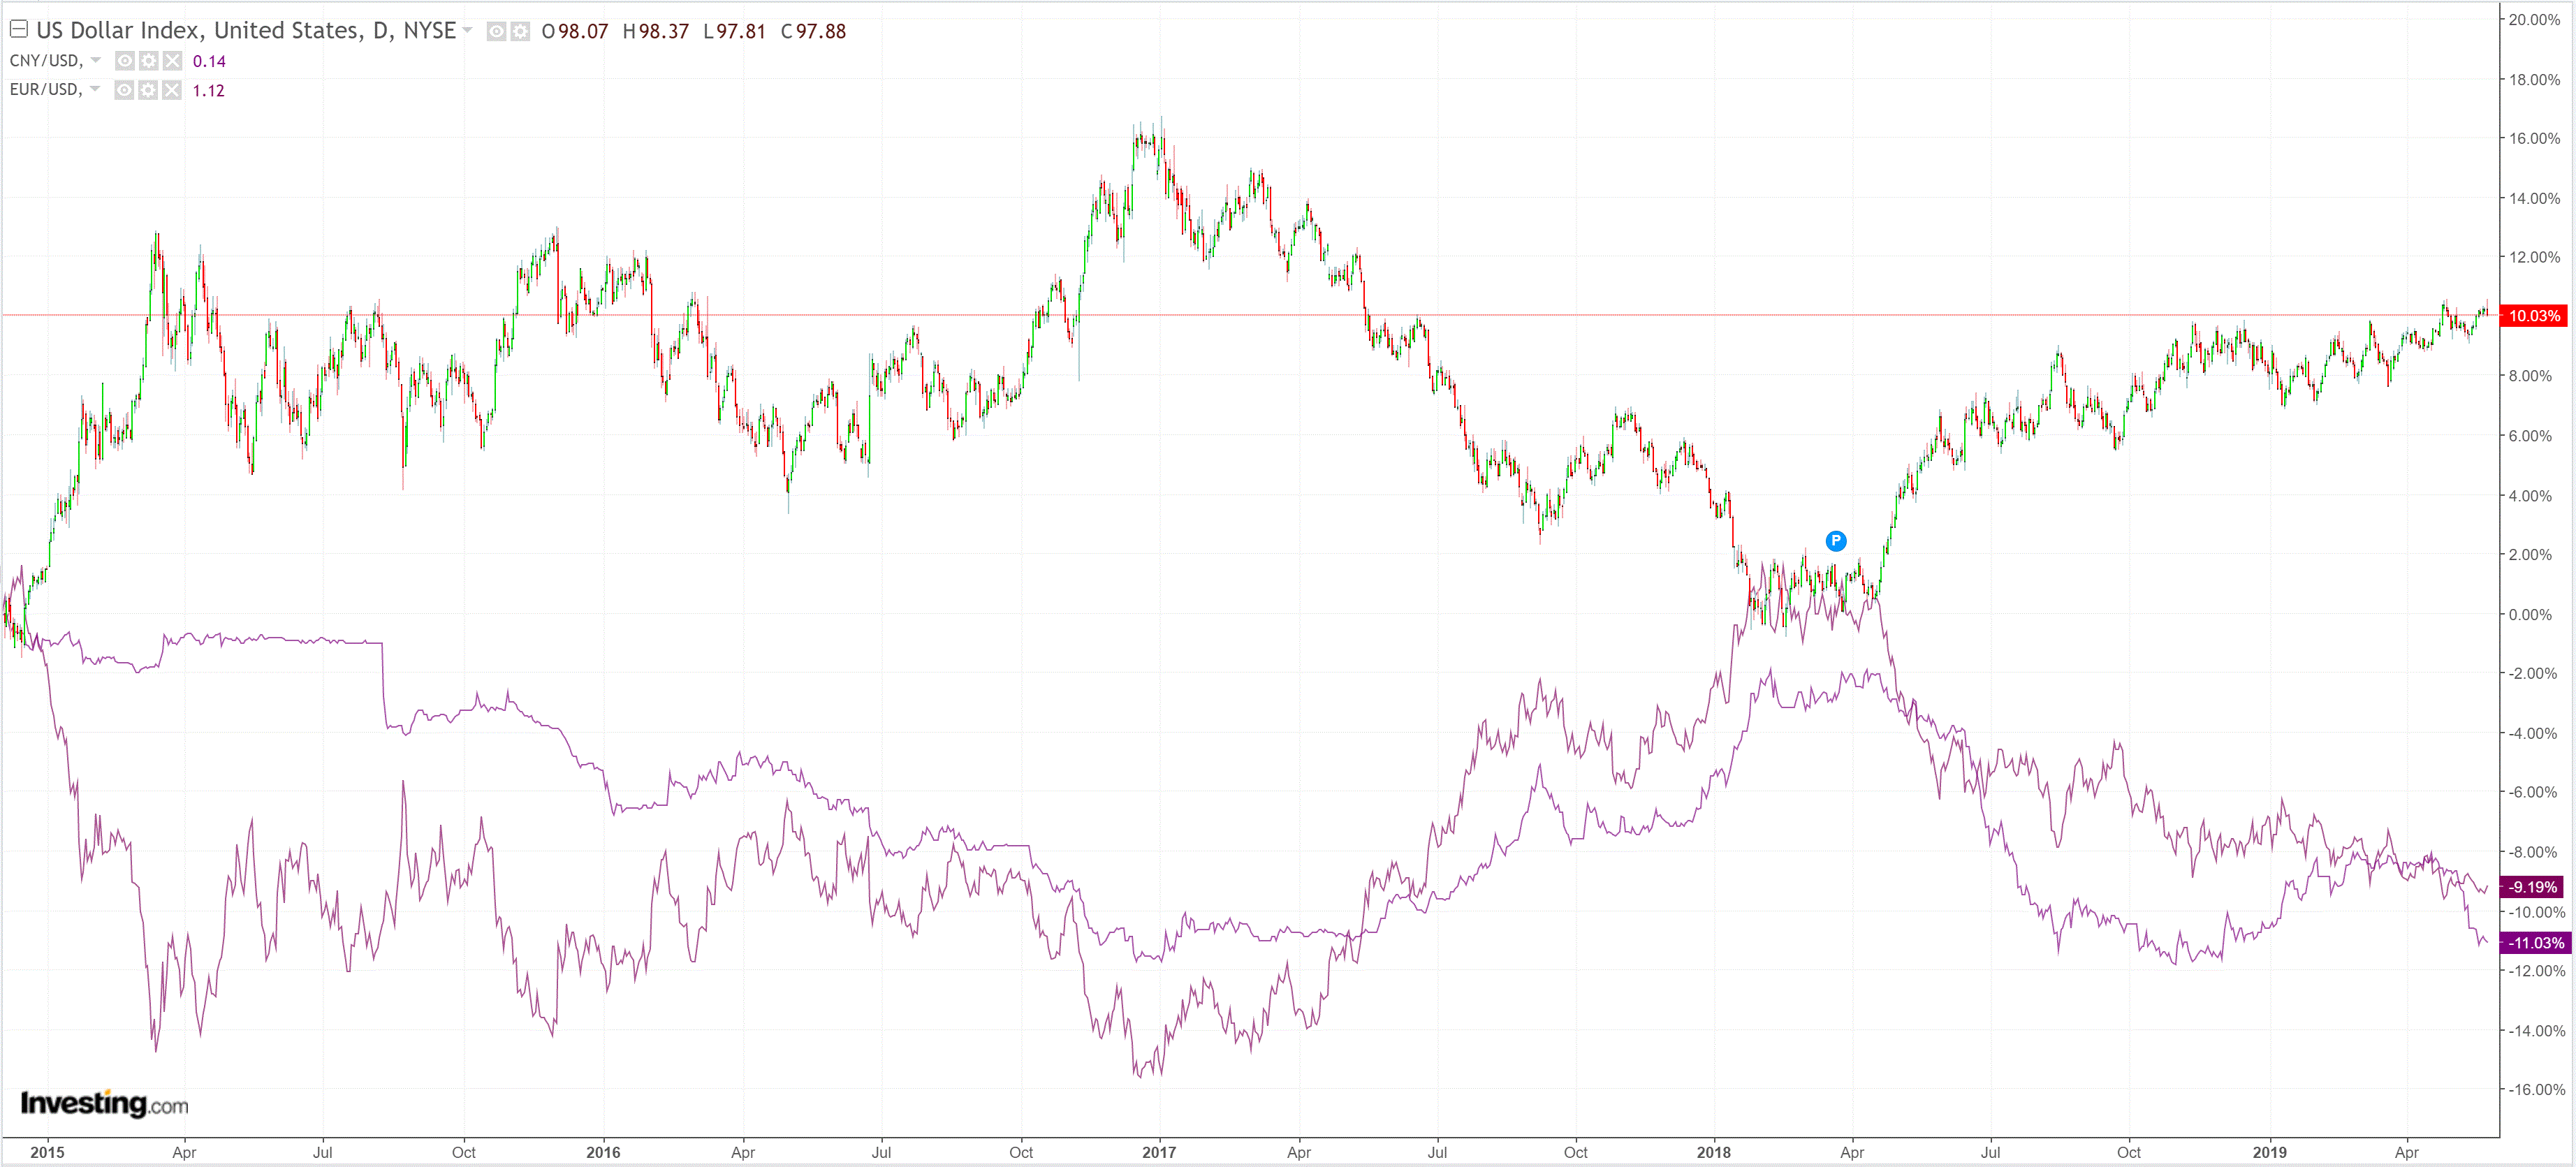Expand the CNY/USD dropdown arrow

tap(96, 60)
